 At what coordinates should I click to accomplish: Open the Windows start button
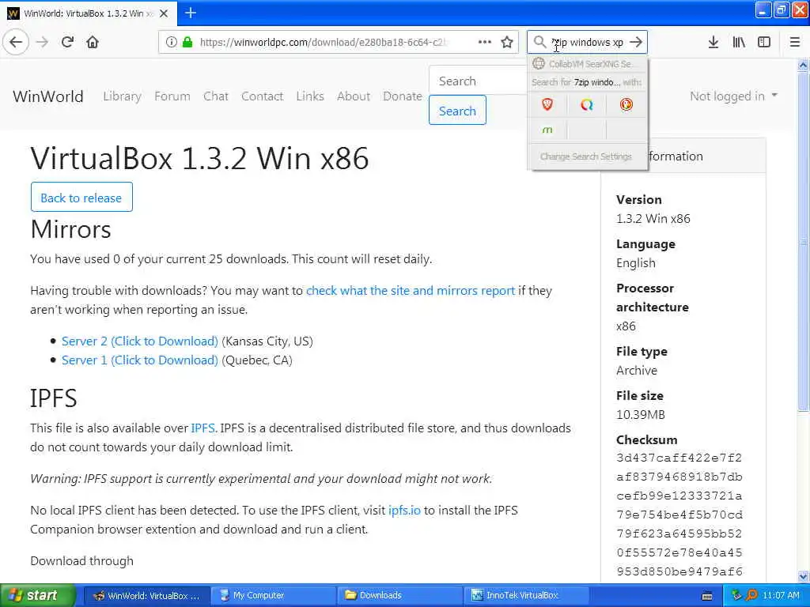pos(37,596)
